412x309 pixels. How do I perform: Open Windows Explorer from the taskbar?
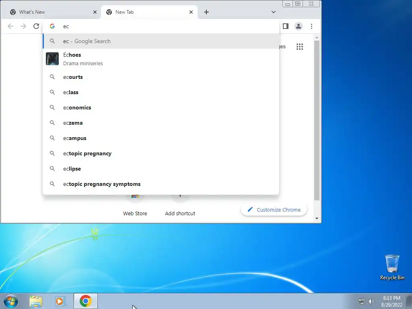[36, 301]
